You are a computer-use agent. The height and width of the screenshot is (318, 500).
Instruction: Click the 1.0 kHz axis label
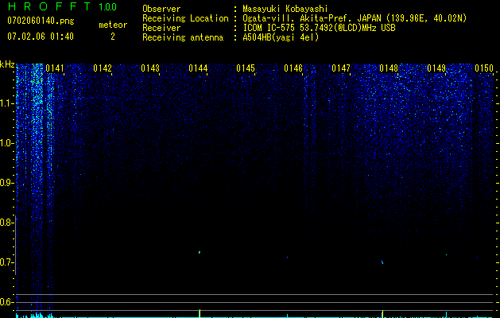pyautogui.click(x=6, y=143)
